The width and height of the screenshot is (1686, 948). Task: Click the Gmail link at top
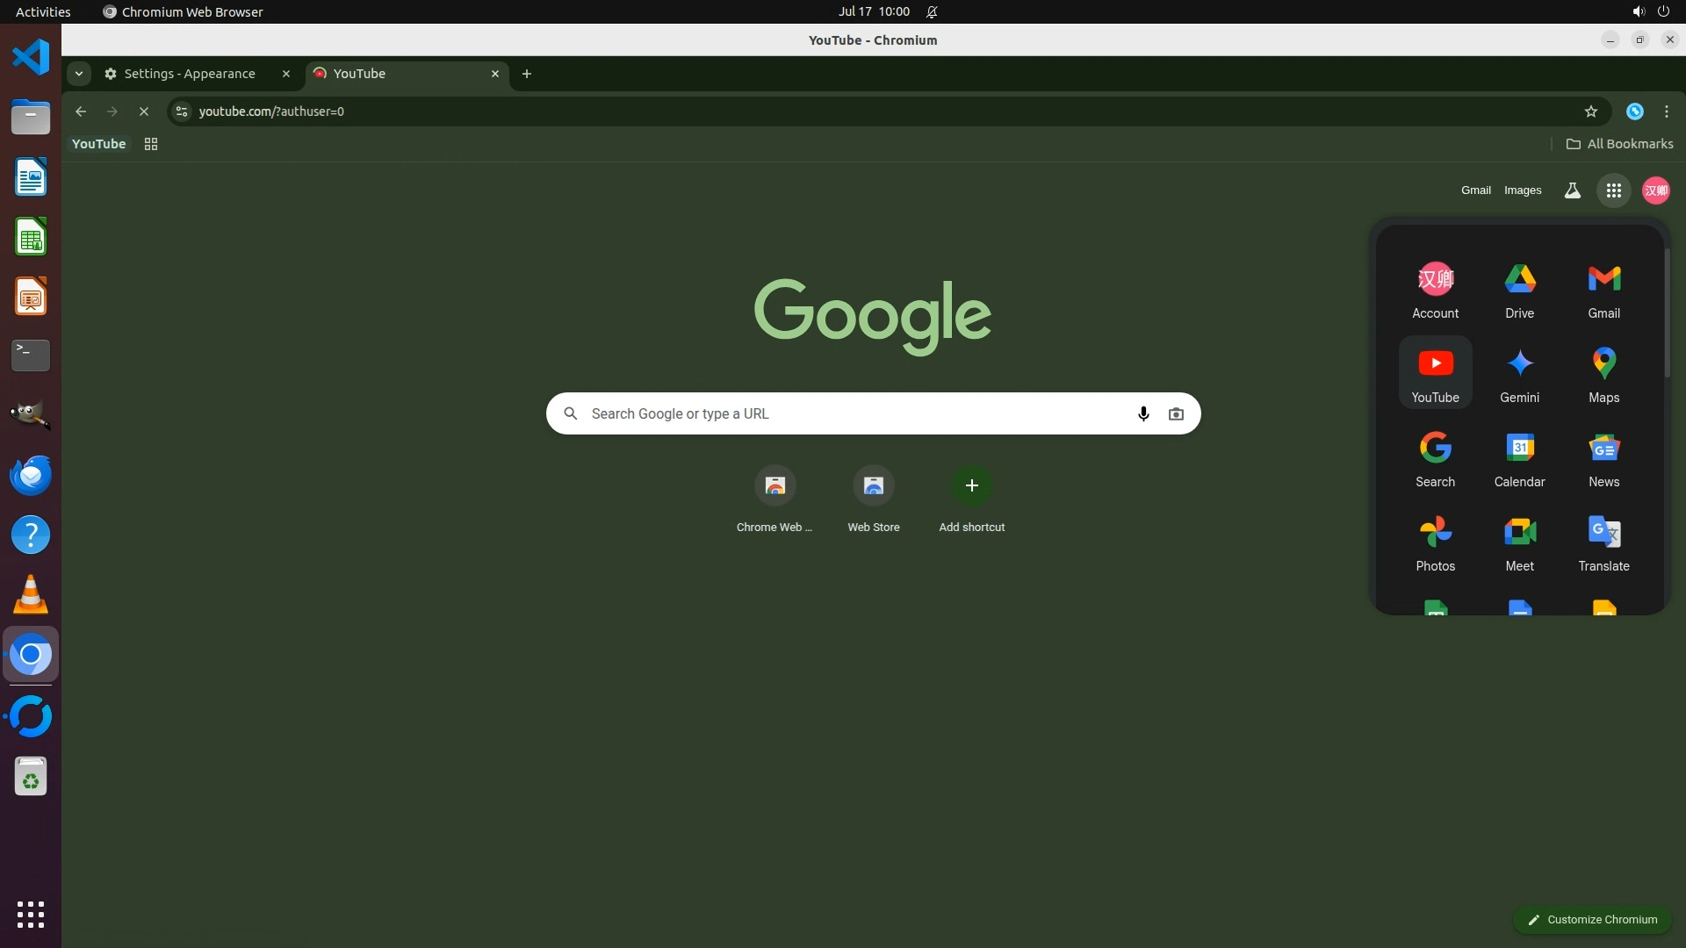pyautogui.click(x=1475, y=190)
